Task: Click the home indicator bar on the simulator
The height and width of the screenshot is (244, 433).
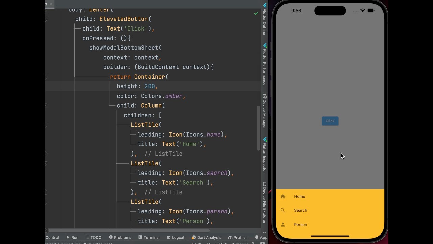Action: (330, 236)
